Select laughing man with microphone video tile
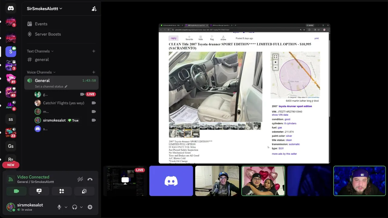The image size is (388, 218). [x=217, y=181]
